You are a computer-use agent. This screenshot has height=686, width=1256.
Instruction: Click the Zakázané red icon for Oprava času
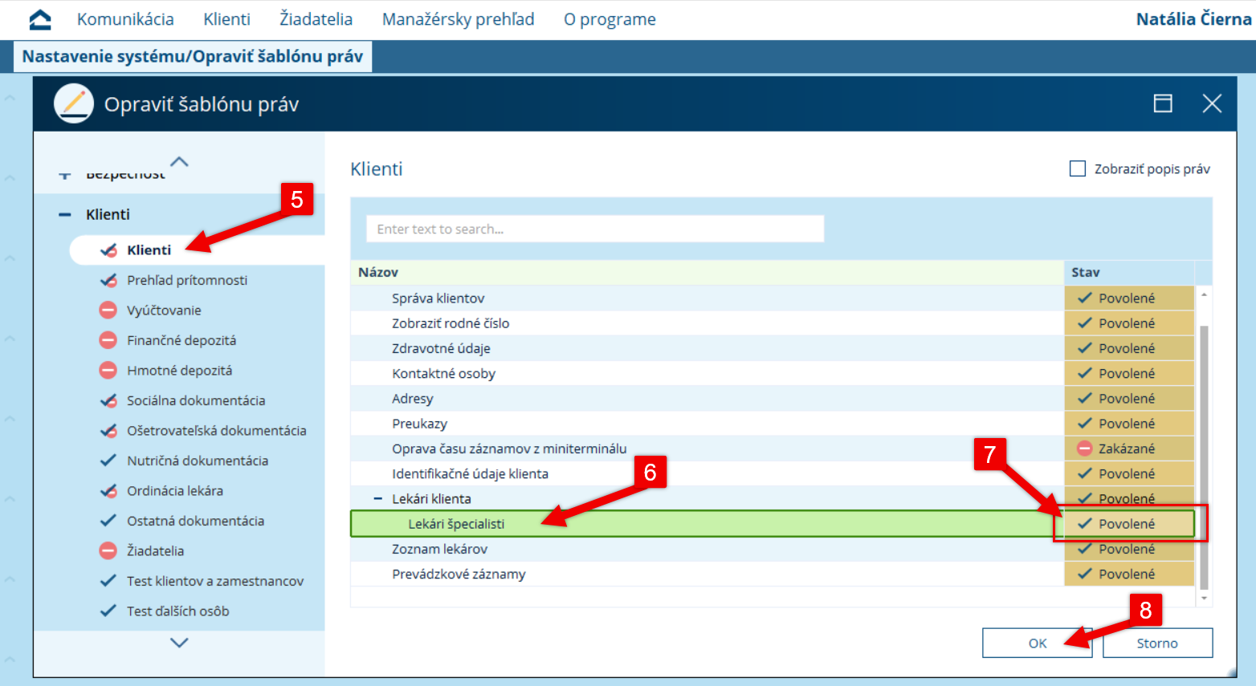[x=1085, y=449]
